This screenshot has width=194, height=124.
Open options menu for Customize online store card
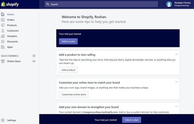(x=177, y=82)
